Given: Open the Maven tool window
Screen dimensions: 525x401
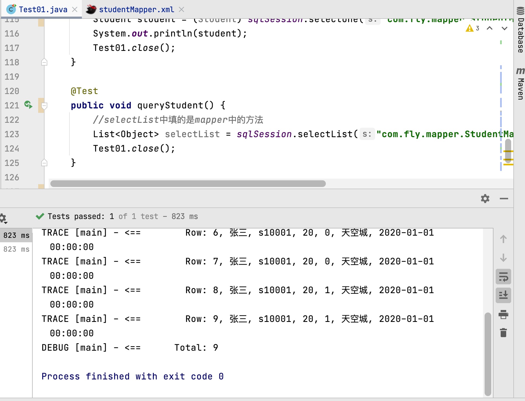Looking at the screenshot, I should pyautogui.click(x=520, y=84).
